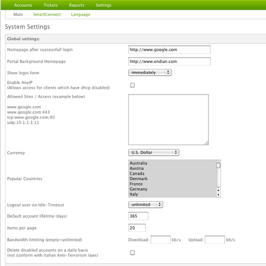Viewport: 266px width, 266px height.
Task: Open the Reports menu
Action: pyautogui.click(x=76, y=5)
